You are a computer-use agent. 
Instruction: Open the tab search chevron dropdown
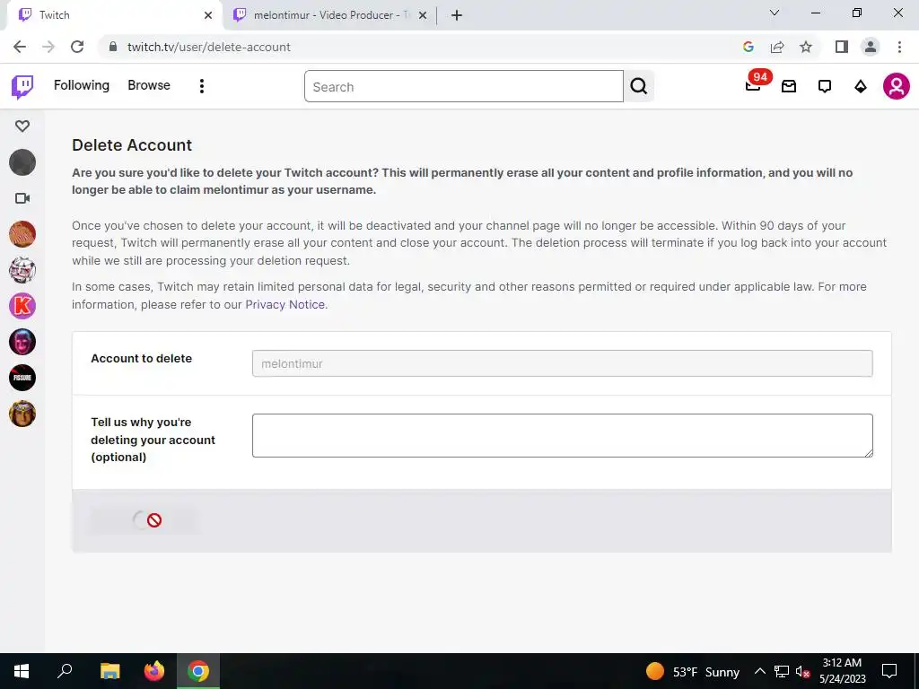click(775, 13)
